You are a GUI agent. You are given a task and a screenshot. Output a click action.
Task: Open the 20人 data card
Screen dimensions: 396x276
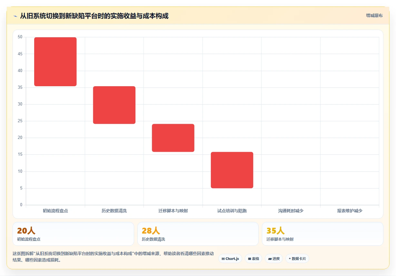[73, 234]
